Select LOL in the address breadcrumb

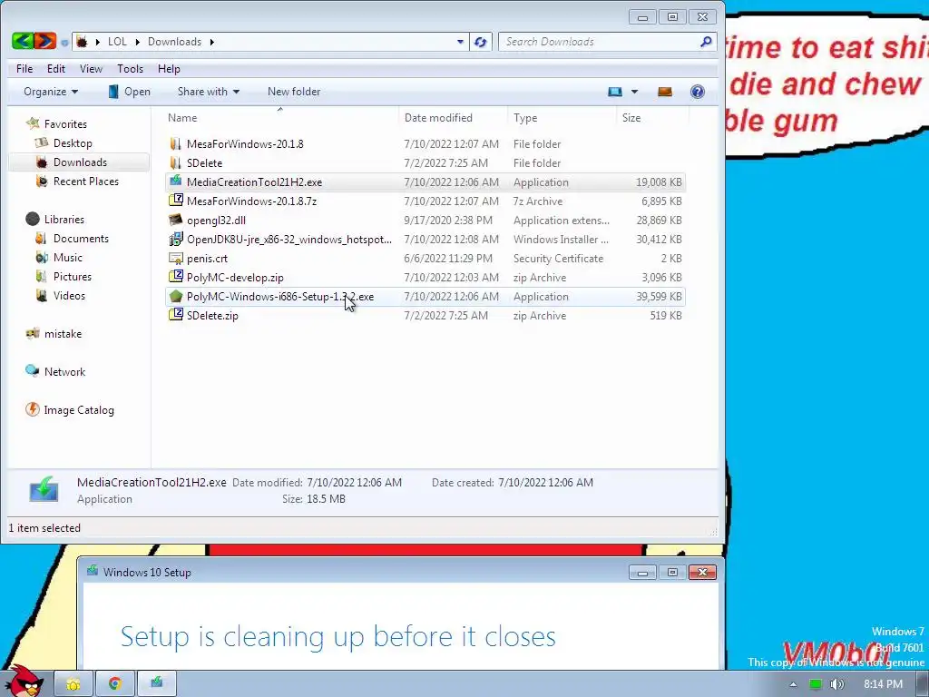(x=117, y=42)
